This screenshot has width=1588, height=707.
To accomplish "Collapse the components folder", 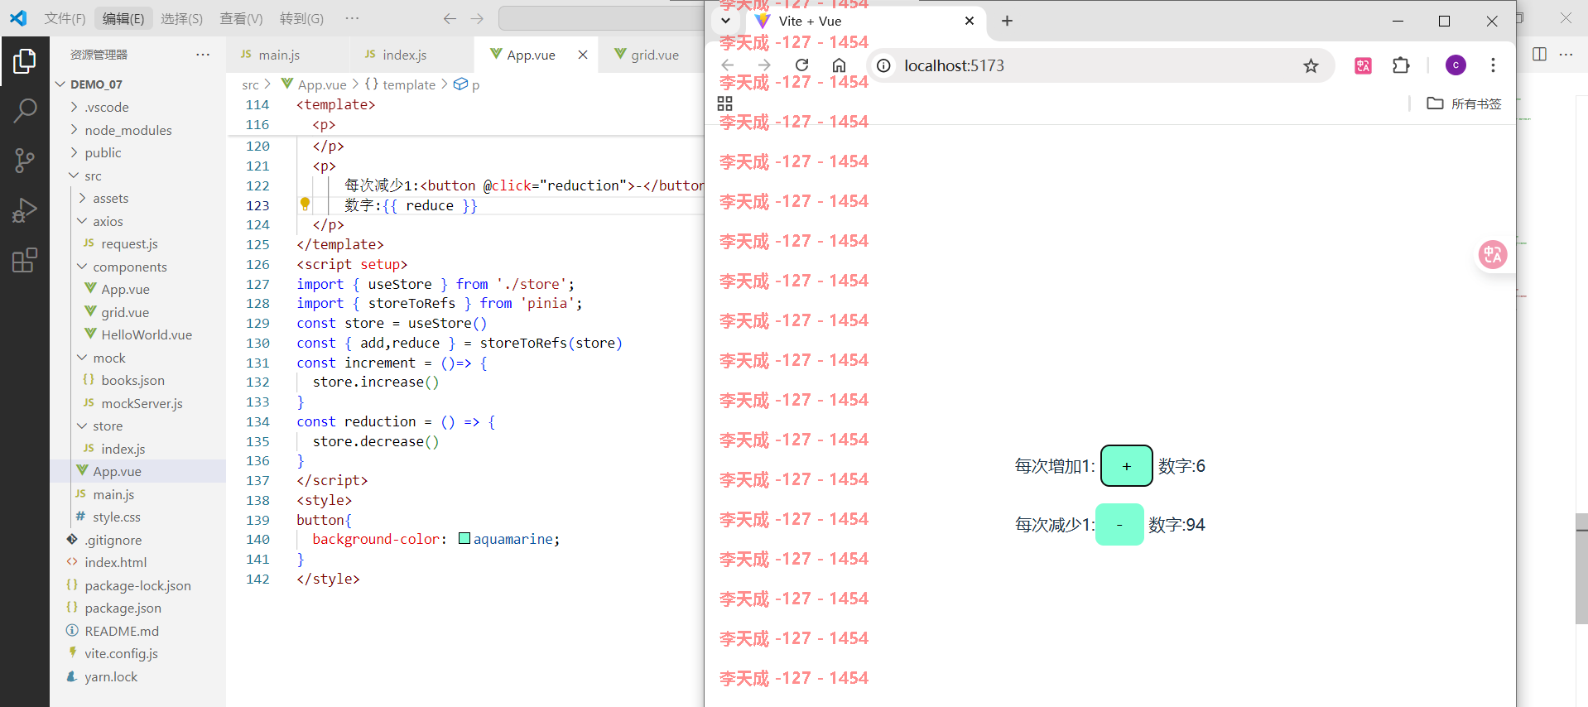I will pos(83,267).
